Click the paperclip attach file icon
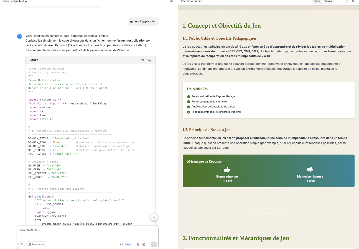 coord(138,245)
